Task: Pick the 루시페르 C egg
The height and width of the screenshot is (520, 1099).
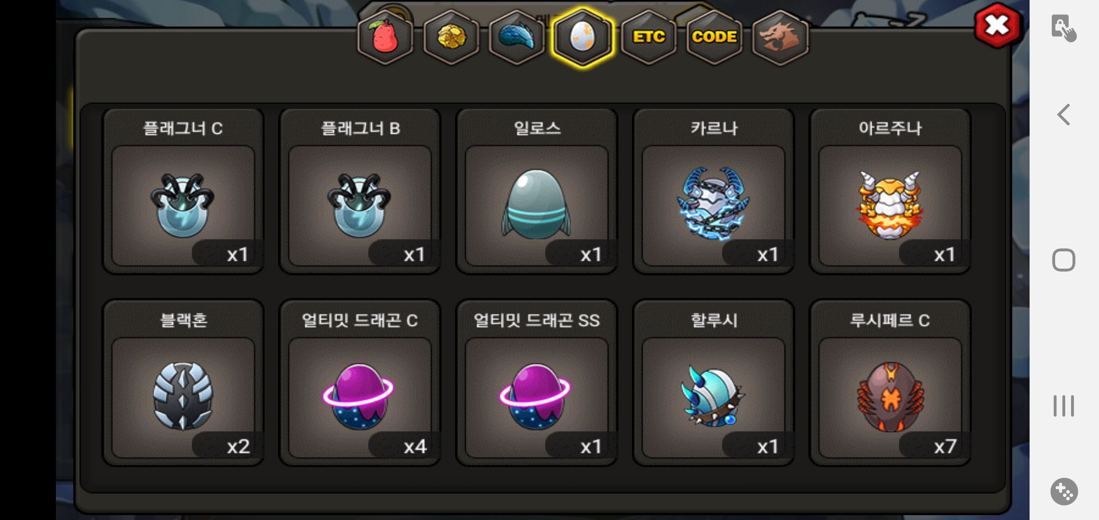Action: 890,383
